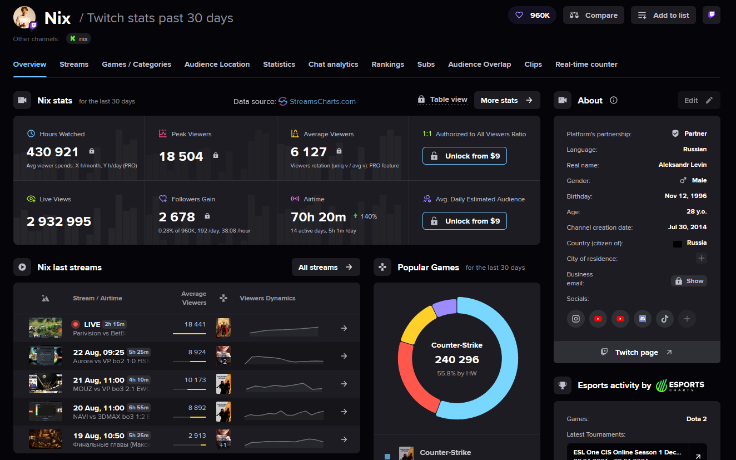736x460 pixels.
Task: Open the Instagram social icon
Action: point(576,319)
